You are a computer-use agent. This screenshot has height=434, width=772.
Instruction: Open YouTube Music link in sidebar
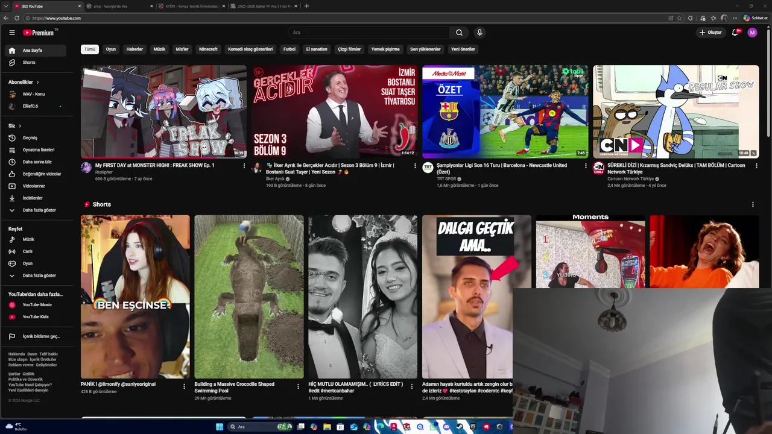click(x=37, y=305)
